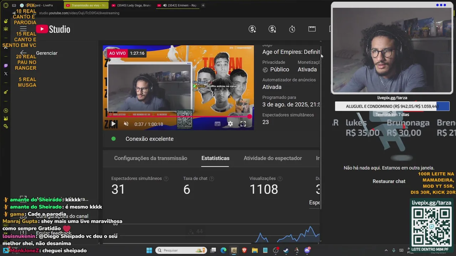
Task: Enter fullscreen on the preview player
Action: 243,124
